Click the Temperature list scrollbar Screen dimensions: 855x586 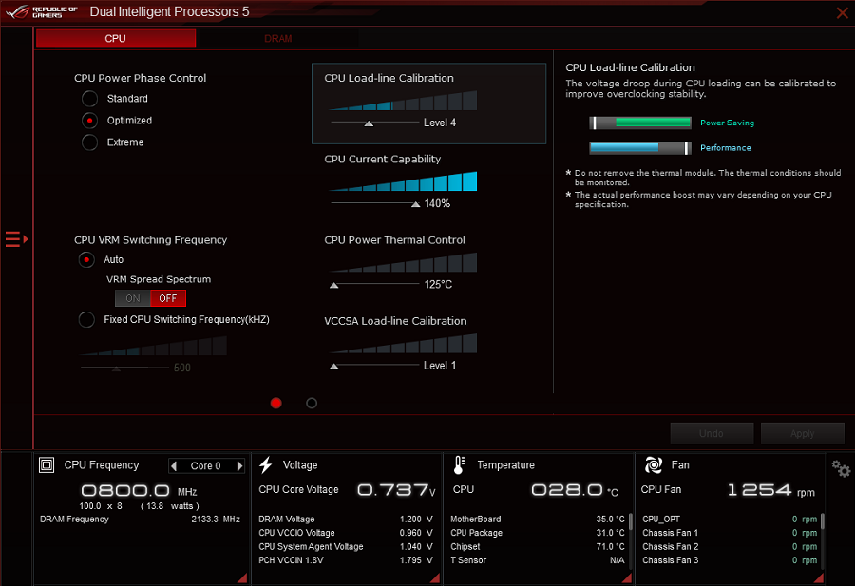pyautogui.click(x=631, y=521)
